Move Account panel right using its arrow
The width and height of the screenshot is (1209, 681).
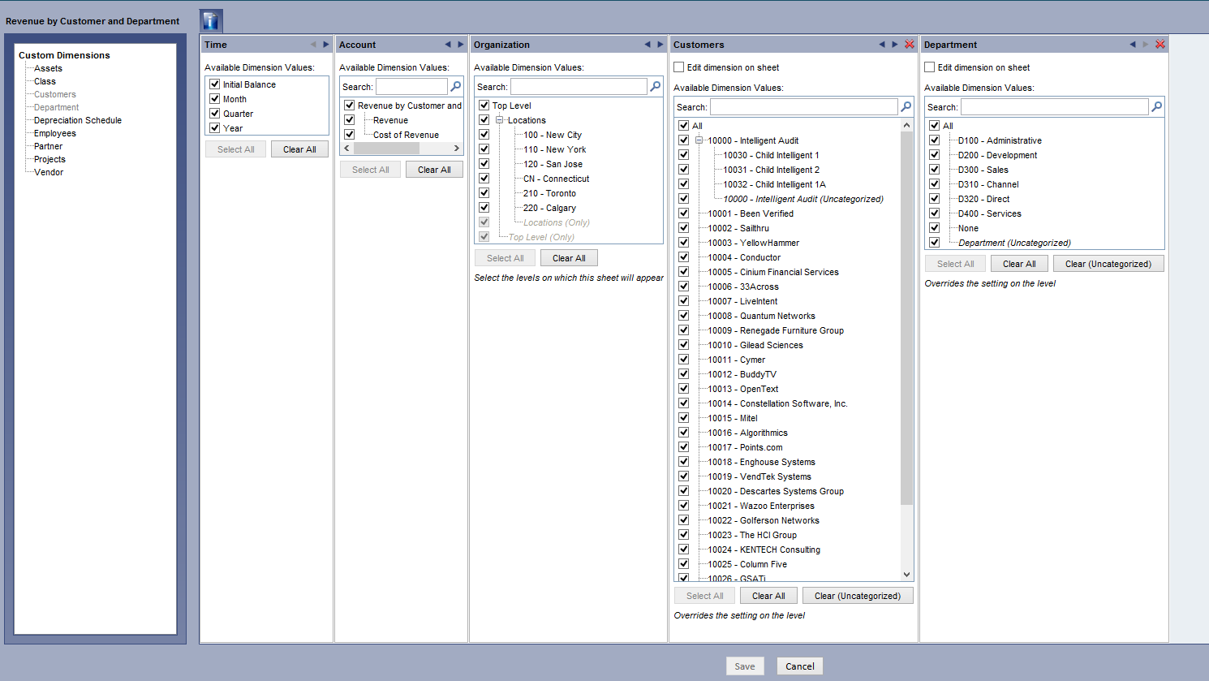[461, 45]
